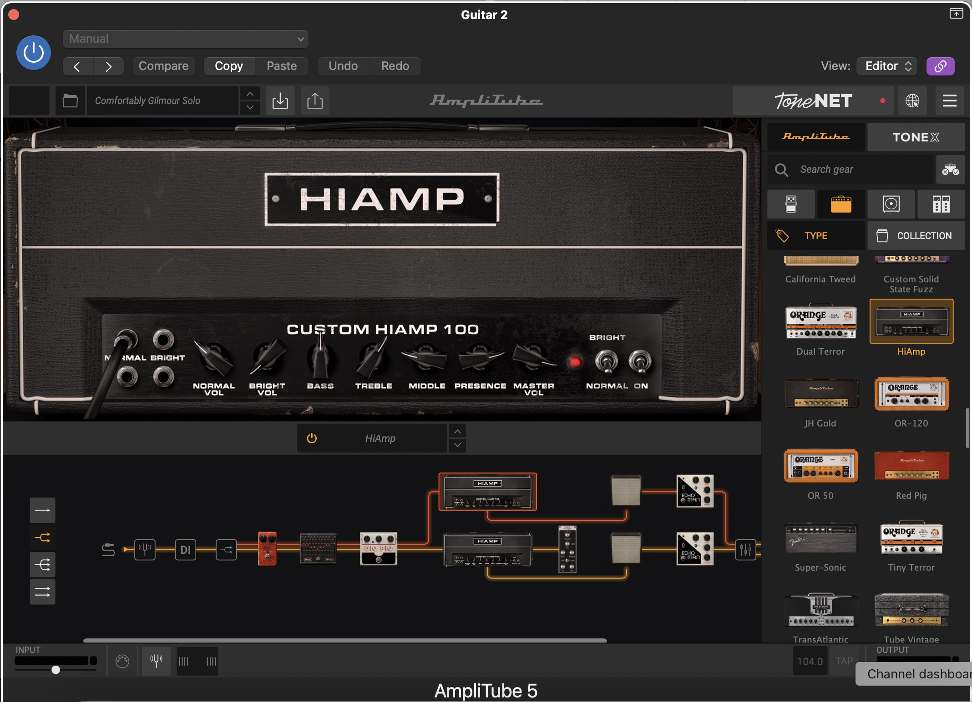Select the Red Pig amp thumbnail
Image resolution: width=972 pixels, height=702 pixels.
911,466
